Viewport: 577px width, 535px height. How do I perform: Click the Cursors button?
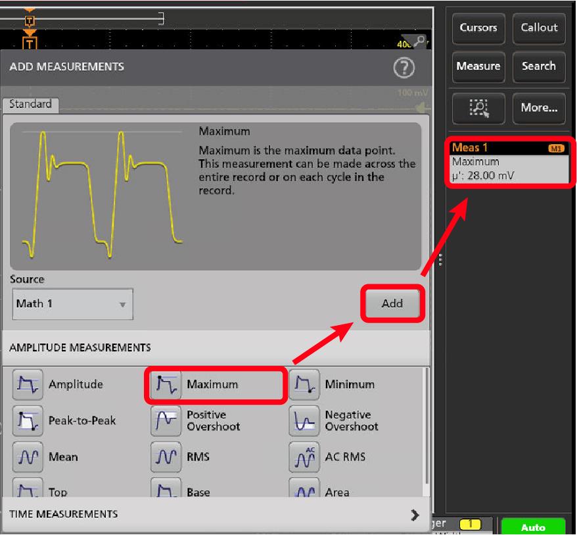click(478, 28)
